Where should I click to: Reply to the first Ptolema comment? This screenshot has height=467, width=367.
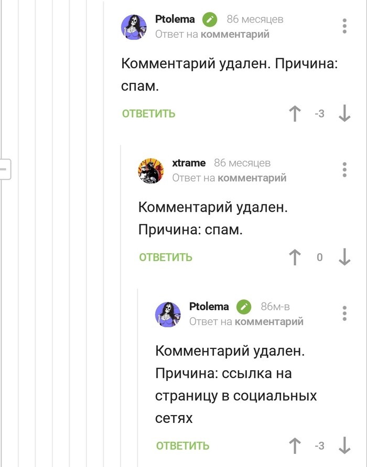(x=149, y=113)
